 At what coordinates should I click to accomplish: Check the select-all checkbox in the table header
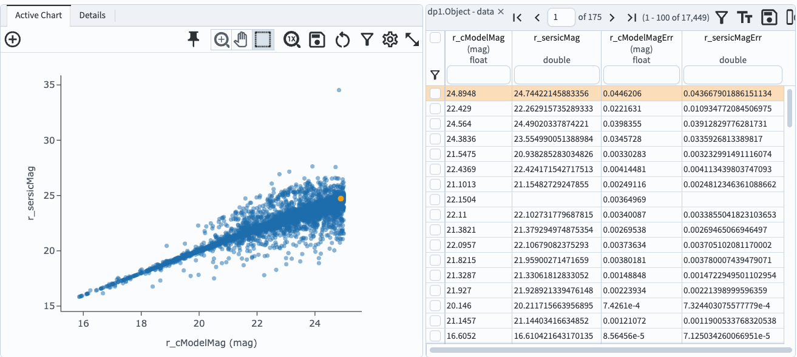click(435, 38)
